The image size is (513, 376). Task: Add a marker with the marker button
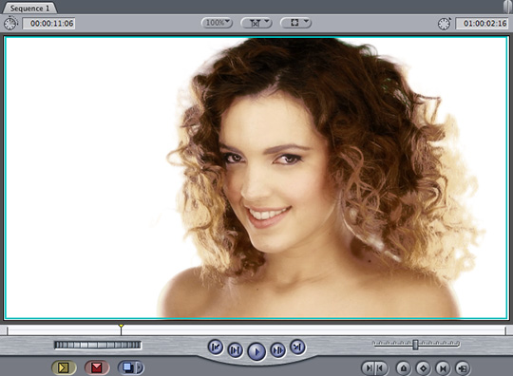click(x=404, y=368)
